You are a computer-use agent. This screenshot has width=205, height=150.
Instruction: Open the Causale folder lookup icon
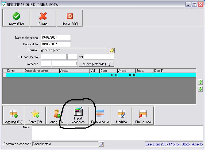pos(112,50)
